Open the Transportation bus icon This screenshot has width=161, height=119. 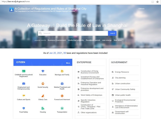coord(62,108)
